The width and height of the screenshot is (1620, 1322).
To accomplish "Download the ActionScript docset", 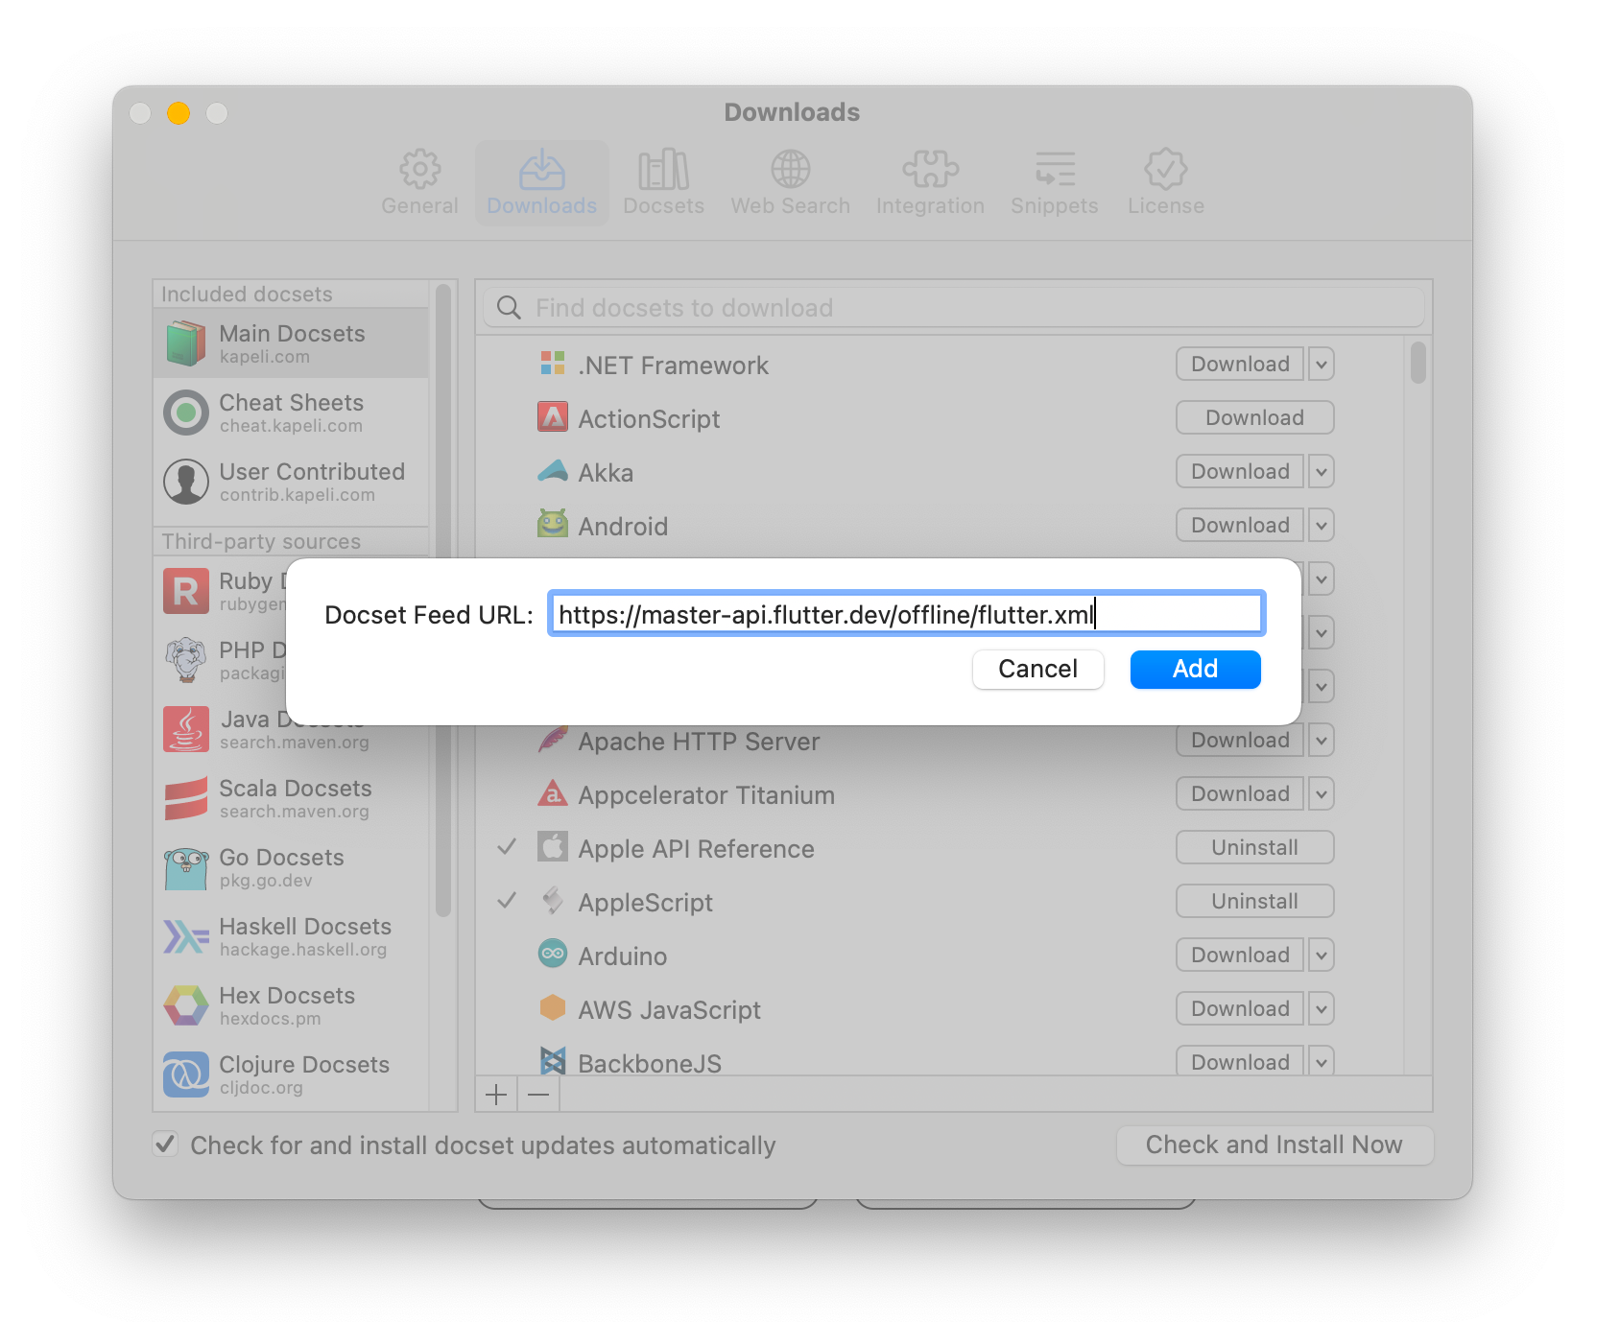I will point(1255,417).
